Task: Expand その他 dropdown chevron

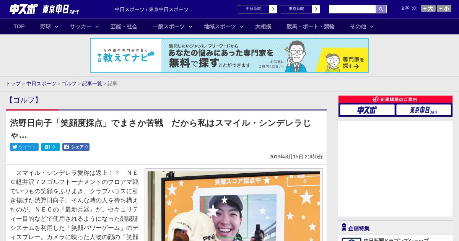Action: pos(372,26)
